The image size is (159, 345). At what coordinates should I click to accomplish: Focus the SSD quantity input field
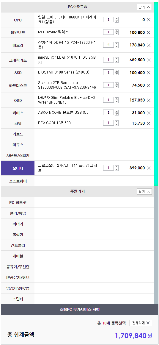pos(108,72)
